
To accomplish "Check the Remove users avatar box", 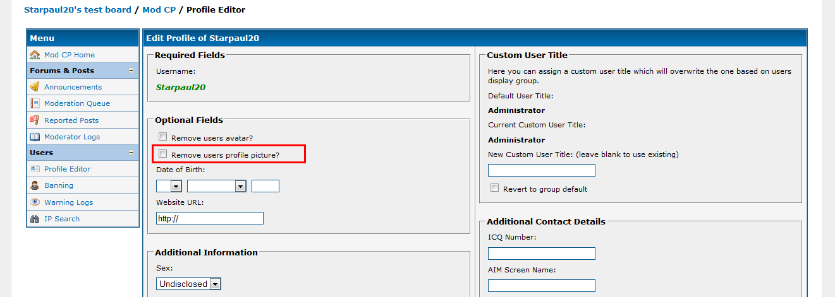I will pos(163,137).
